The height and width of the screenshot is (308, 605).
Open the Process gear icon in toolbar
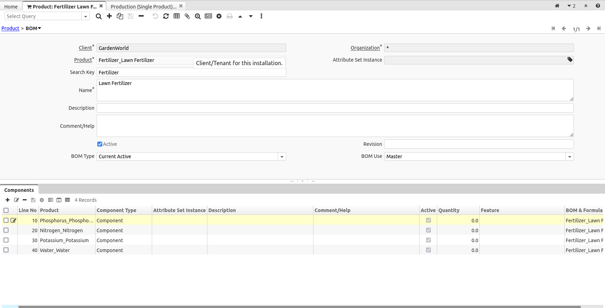pyautogui.click(x=219, y=16)
